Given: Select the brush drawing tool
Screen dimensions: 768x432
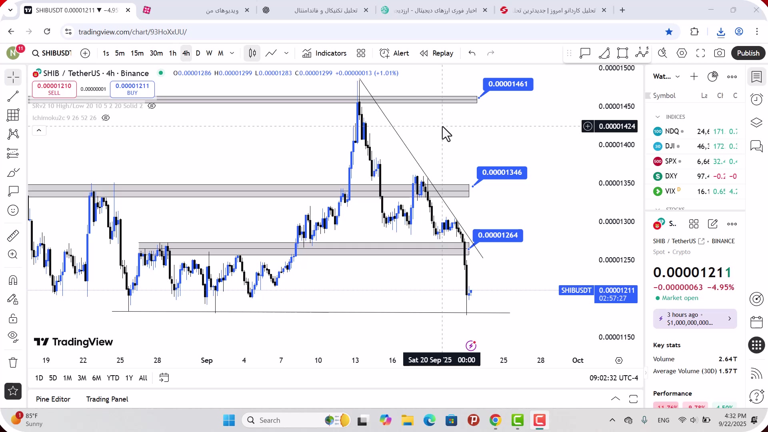Looking at the screenshot, I should click(13, 172).
